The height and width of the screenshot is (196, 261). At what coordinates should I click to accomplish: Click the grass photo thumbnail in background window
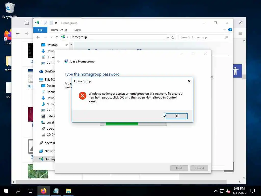click(38, 171)
